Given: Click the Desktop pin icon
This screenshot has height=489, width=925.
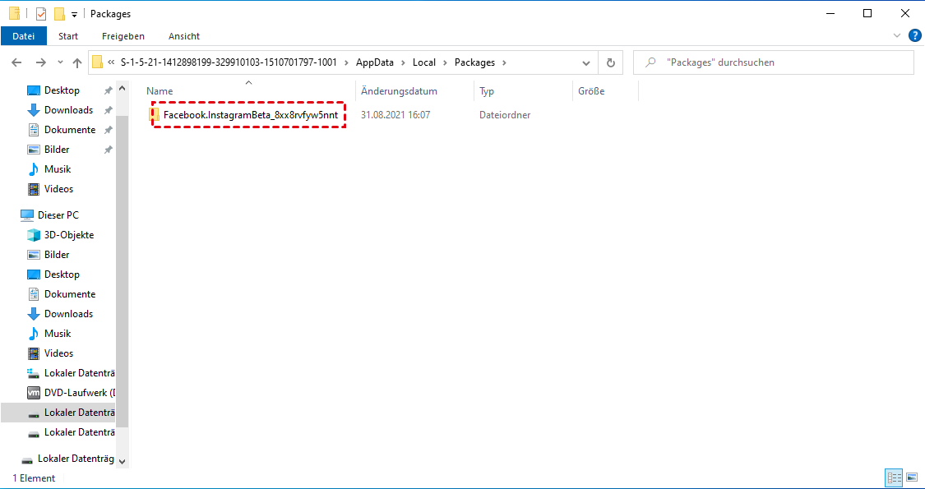Looking at the screenshot, I should click(108, 91).
